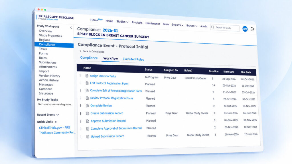Expand the Studies dropdown menu
The image size is (292, 164).
click(x=122, y=22)
